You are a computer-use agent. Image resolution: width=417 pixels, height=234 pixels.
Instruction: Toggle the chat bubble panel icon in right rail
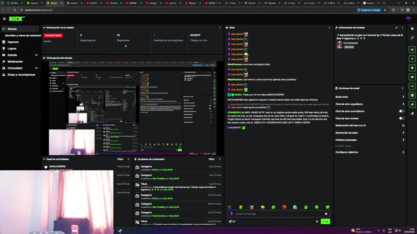point(412,77)
